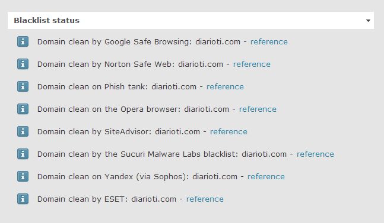Click info icon beside Norton Safe Web row
The width and height of the screenshot is (384, 223).
[23, 64]
